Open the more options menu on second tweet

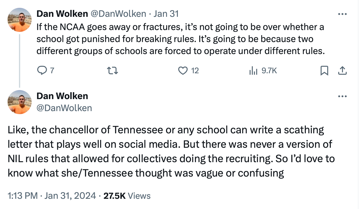click(342, 96)
